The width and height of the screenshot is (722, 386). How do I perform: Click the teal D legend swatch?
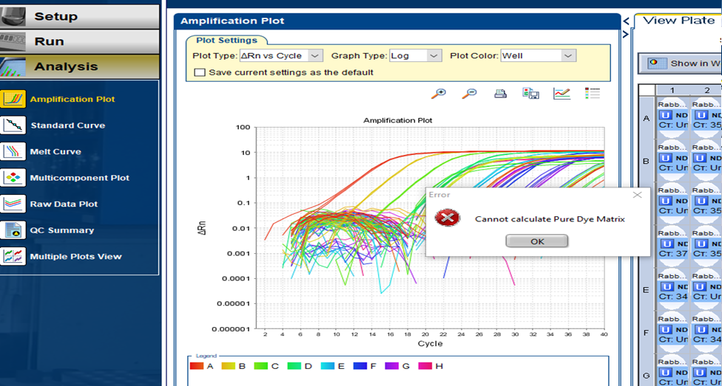click(294, 366)
